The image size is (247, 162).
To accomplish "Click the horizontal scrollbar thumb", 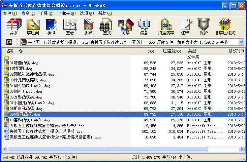I will (x=108, y=149).
